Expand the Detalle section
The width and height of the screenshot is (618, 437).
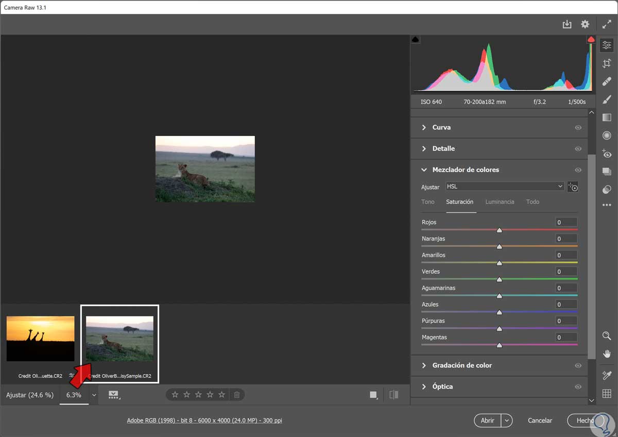click(x=424, y=148)
